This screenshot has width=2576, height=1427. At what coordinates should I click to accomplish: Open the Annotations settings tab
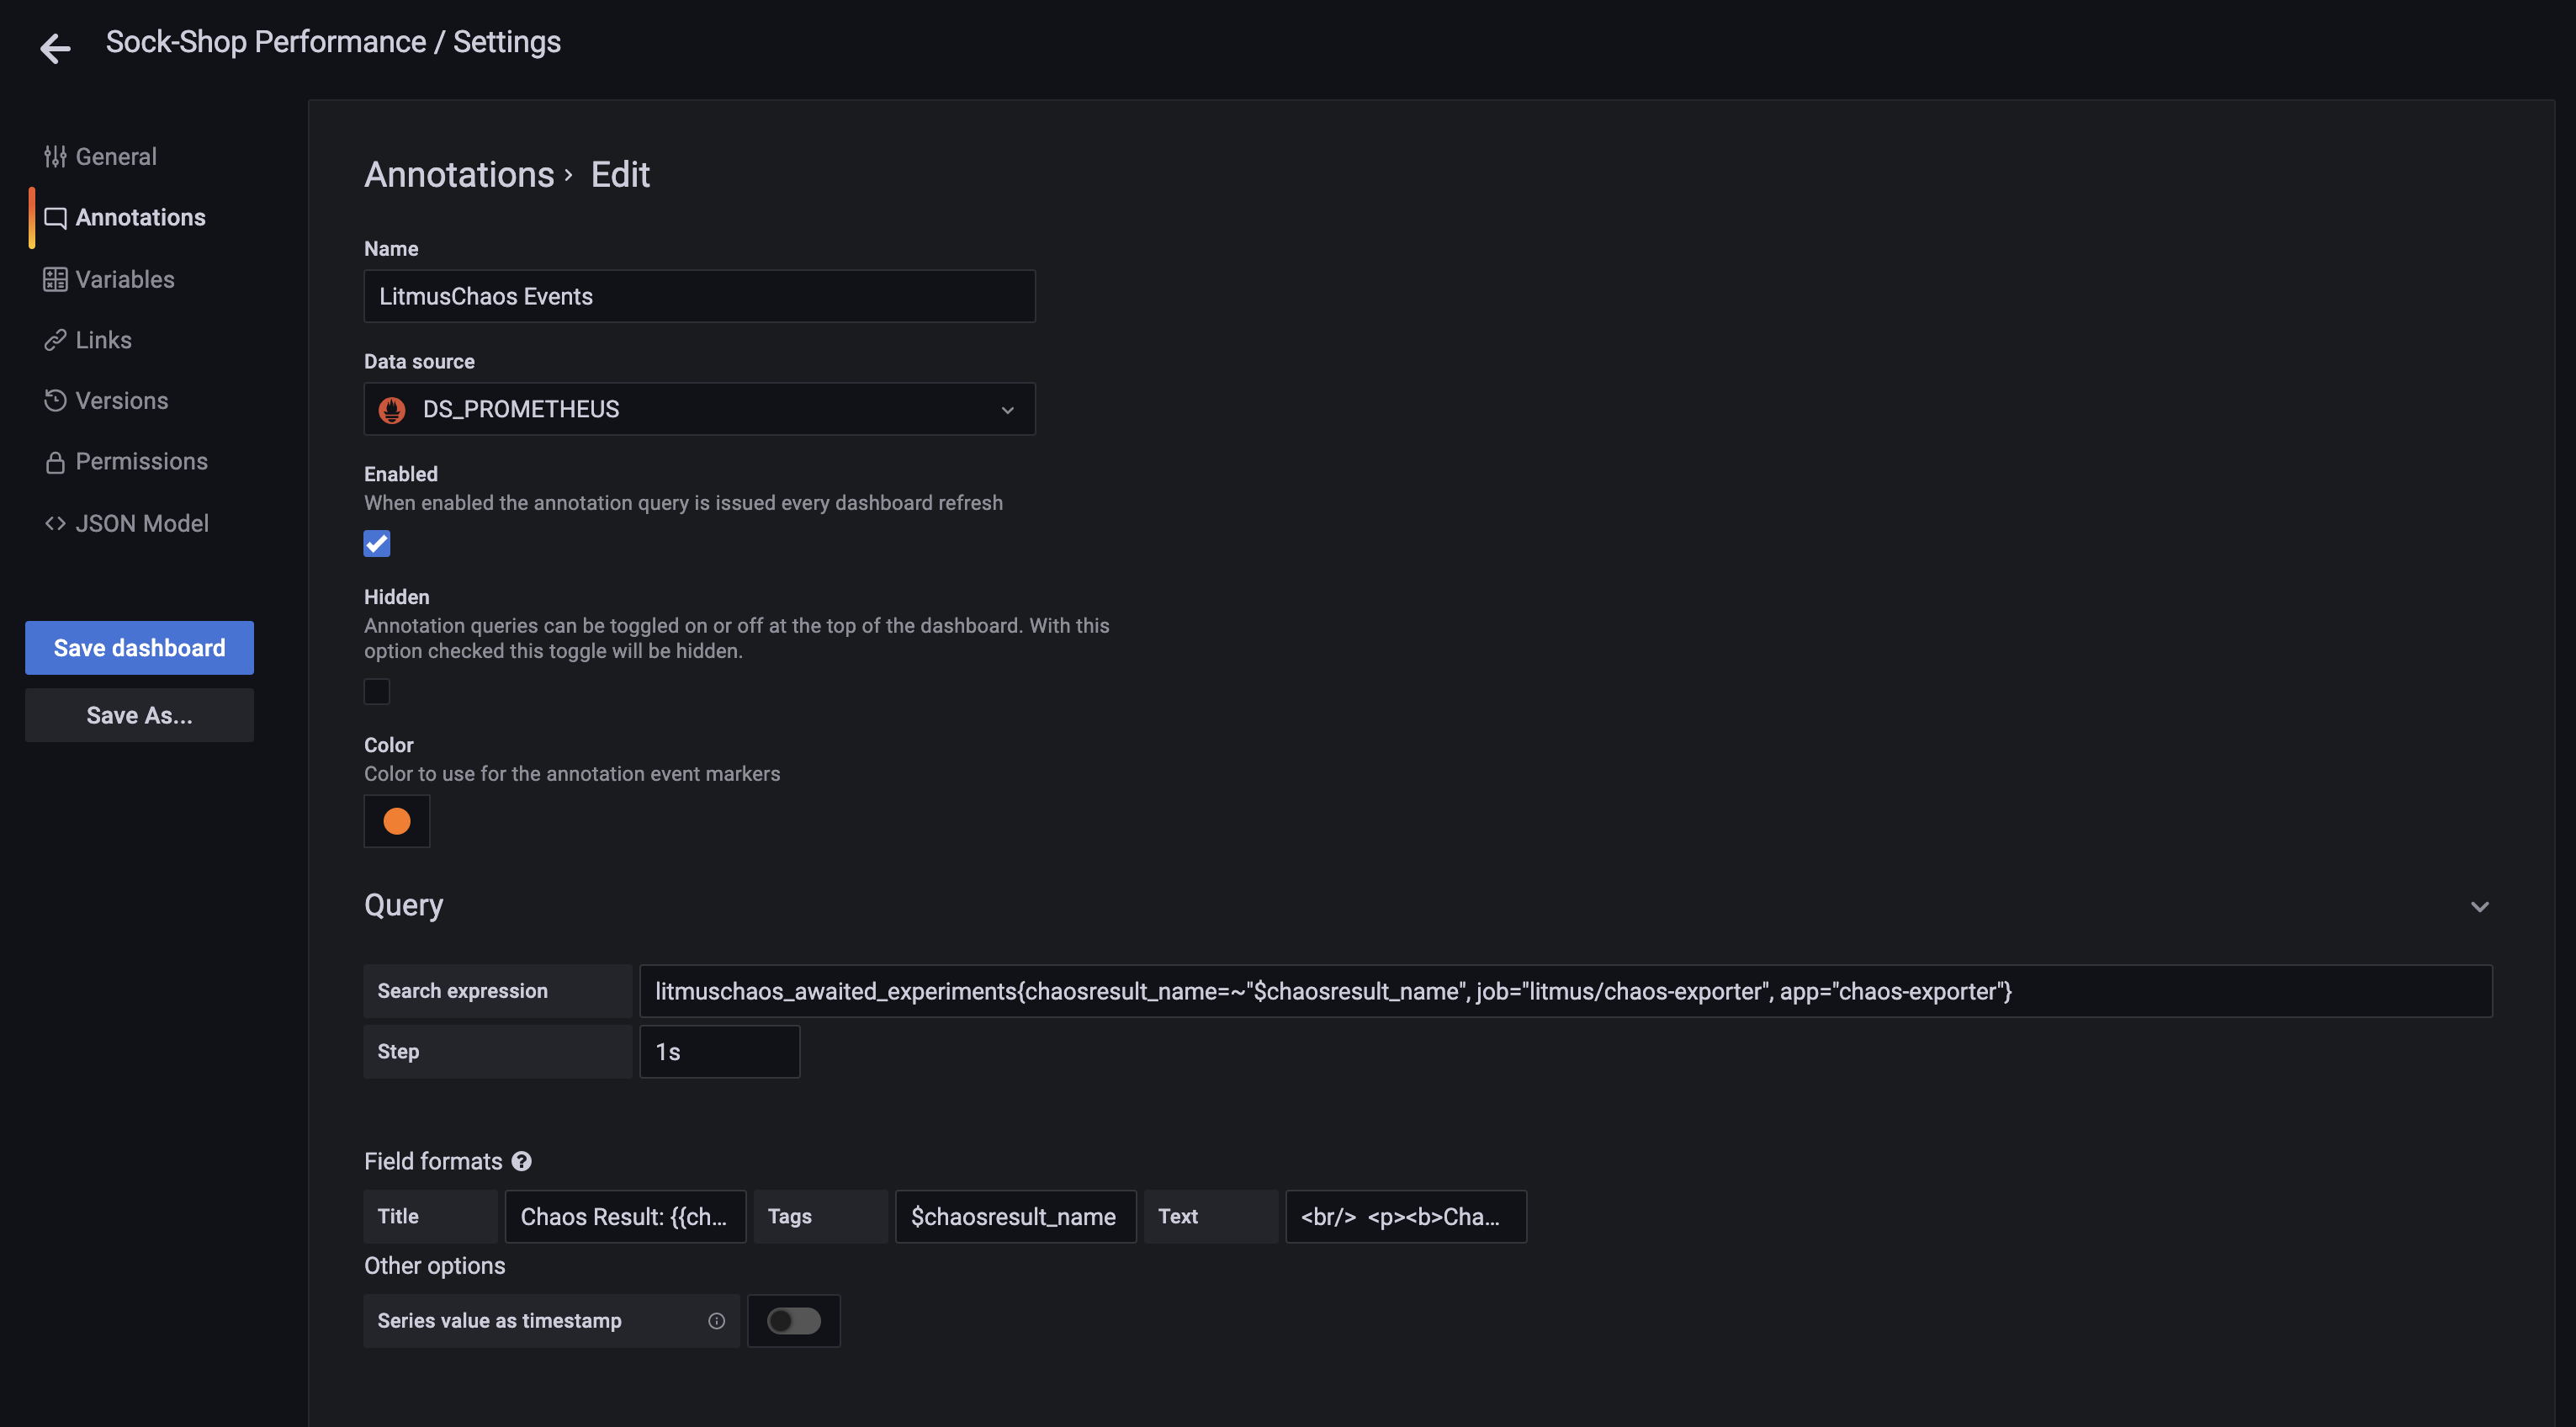140,217
